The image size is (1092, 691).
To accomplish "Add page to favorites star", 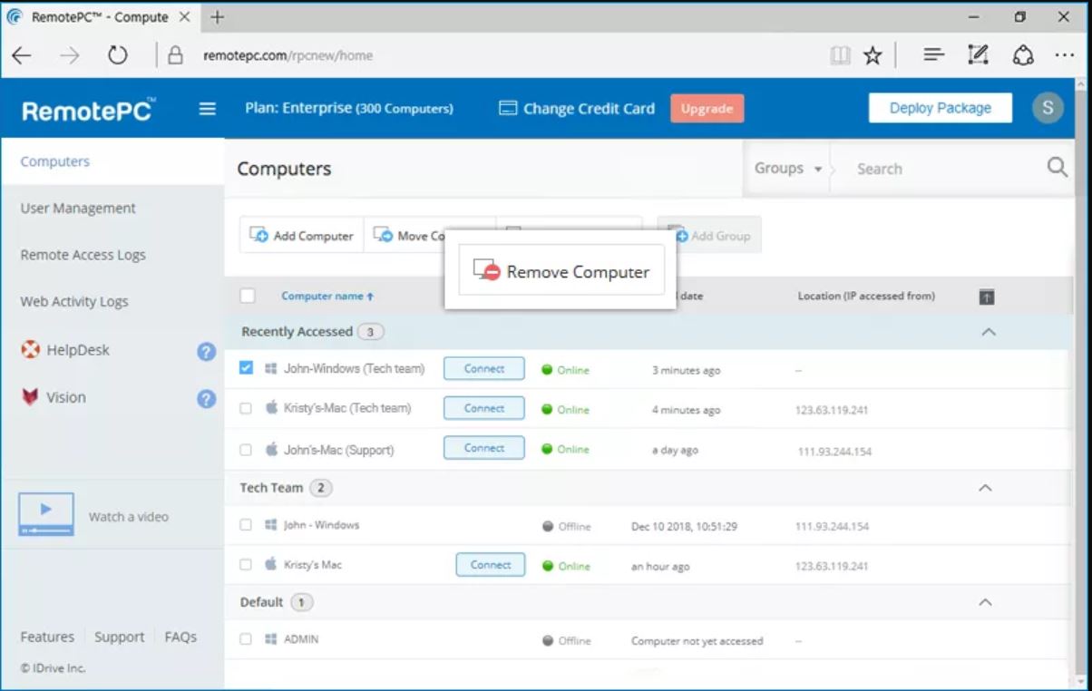I will 873,55.
